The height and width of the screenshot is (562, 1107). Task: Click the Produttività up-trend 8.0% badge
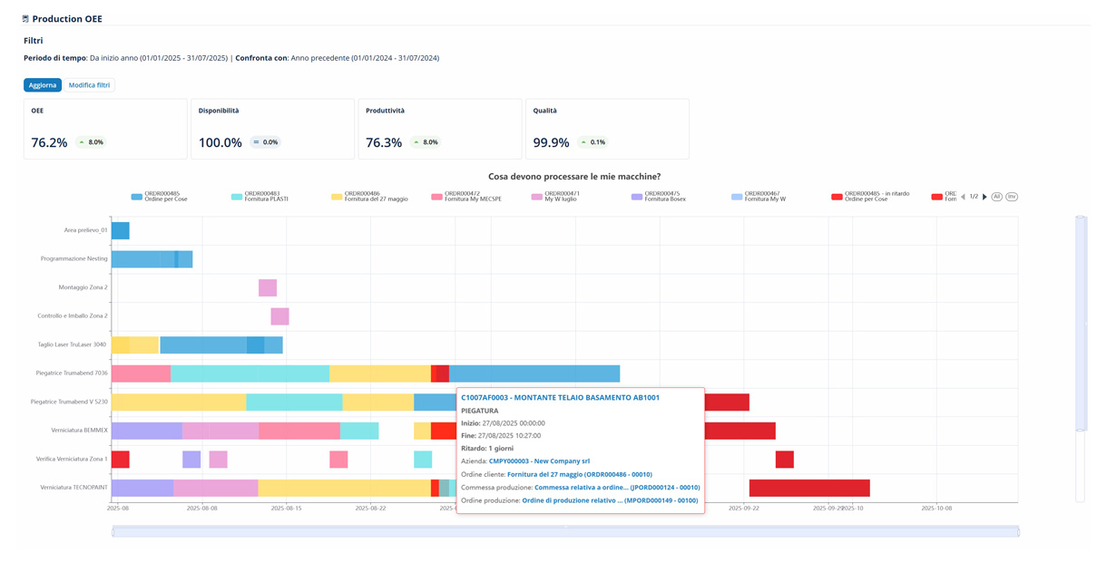[424, 142]
